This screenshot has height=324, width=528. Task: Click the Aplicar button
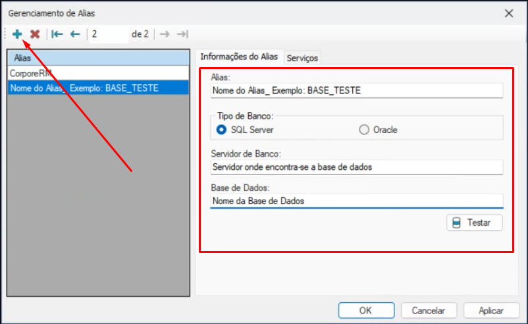click(x=491, y=310)
